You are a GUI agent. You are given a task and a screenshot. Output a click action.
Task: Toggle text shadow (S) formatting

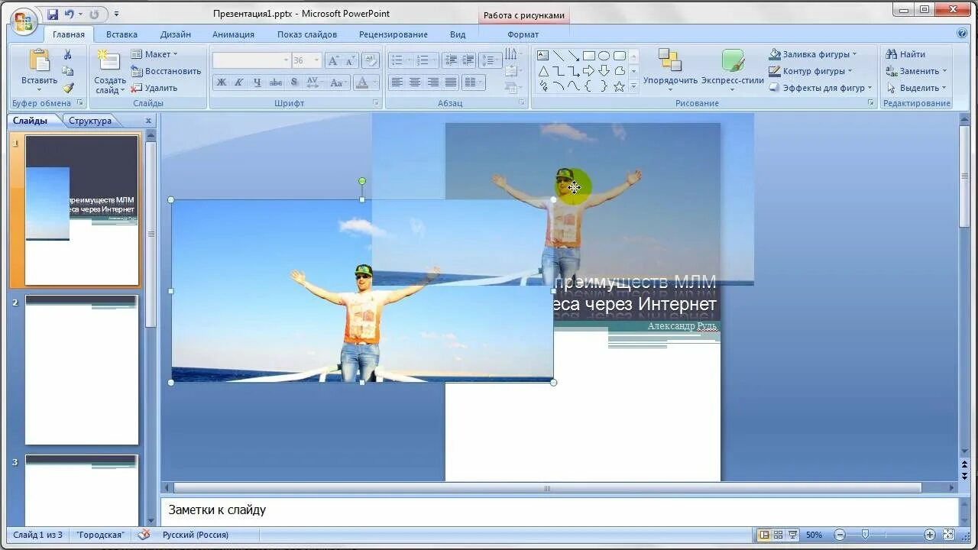tap(294, 82)
